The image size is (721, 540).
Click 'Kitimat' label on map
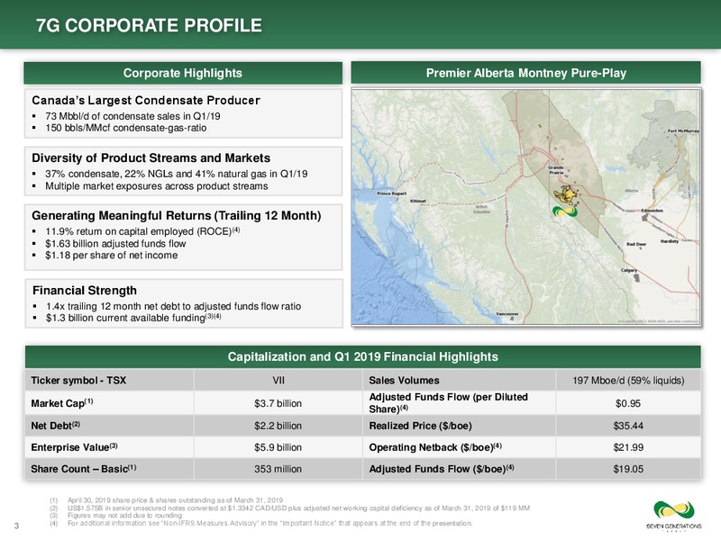tap(418, 201)
